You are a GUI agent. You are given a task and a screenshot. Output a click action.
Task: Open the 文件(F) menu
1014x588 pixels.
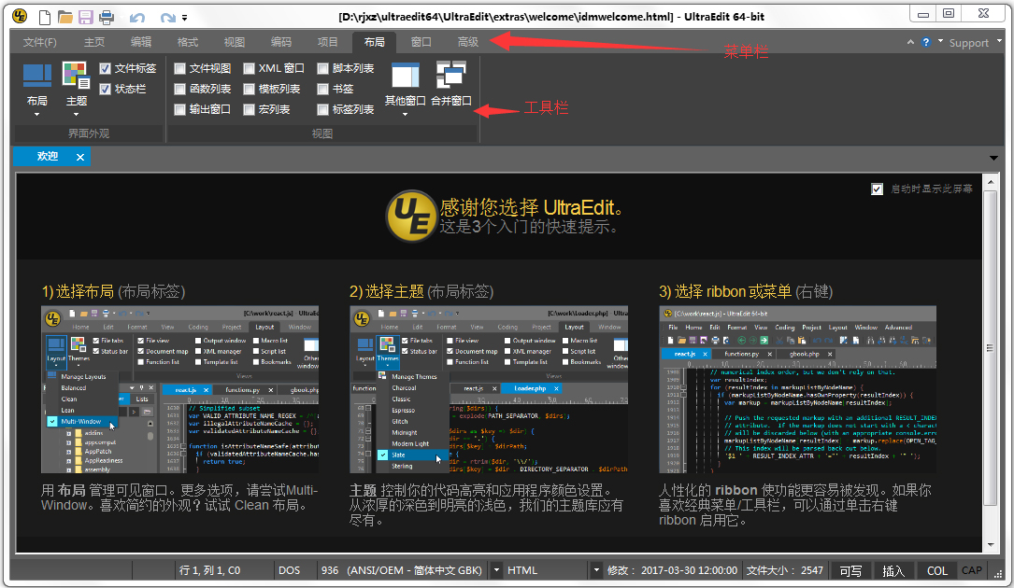(x=40, y=42)
